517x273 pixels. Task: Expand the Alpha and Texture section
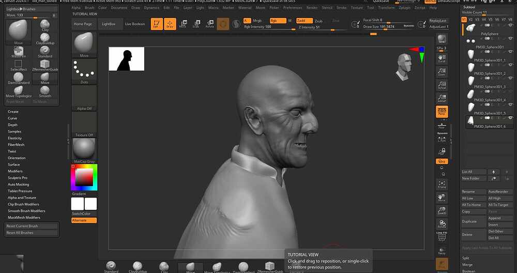(22, 198)
